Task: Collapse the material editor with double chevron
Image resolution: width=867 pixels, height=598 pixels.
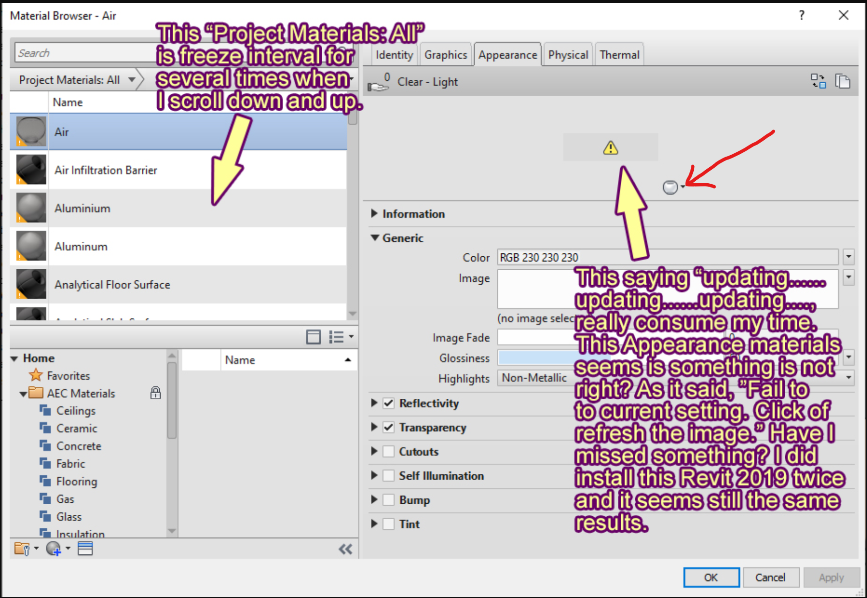Action: [345, 549]
